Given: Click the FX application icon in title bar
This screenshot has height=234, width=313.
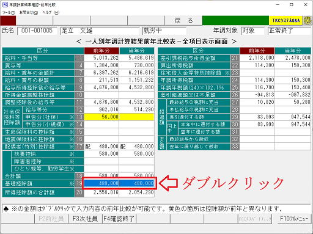Looking at the screenshot, I should [5, 4].
